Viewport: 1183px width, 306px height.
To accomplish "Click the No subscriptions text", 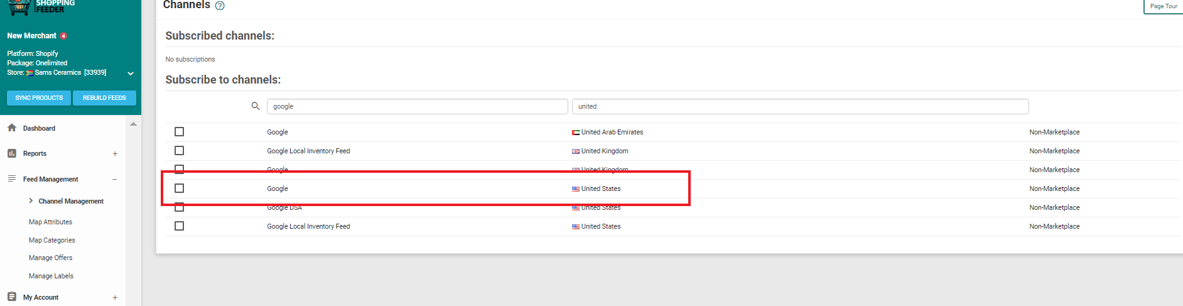I will pos(190,59).
